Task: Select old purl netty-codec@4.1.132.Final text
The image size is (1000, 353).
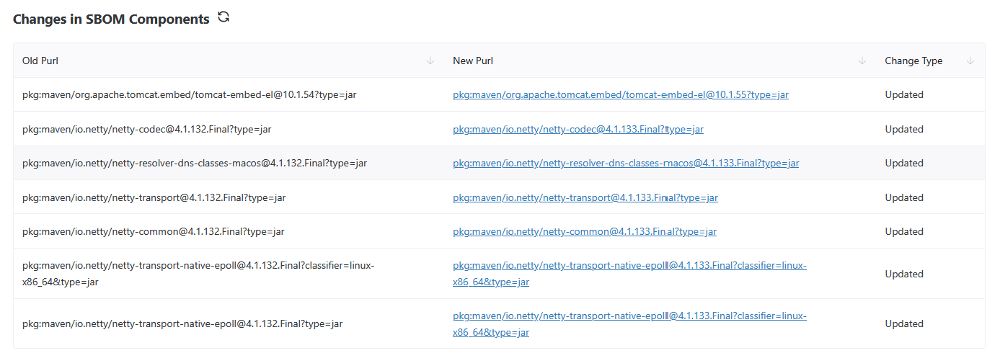Action: click(x=147, y=129)
